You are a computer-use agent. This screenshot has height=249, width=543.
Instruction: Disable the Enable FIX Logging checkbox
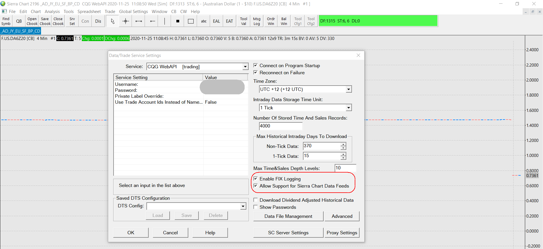pyautogui.click(x=255, y=179)
